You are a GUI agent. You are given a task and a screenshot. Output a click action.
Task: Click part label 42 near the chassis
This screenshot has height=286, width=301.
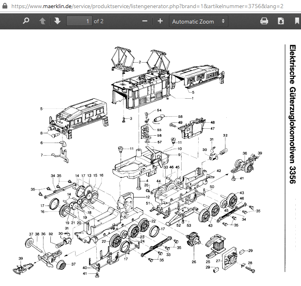(219, 171)
